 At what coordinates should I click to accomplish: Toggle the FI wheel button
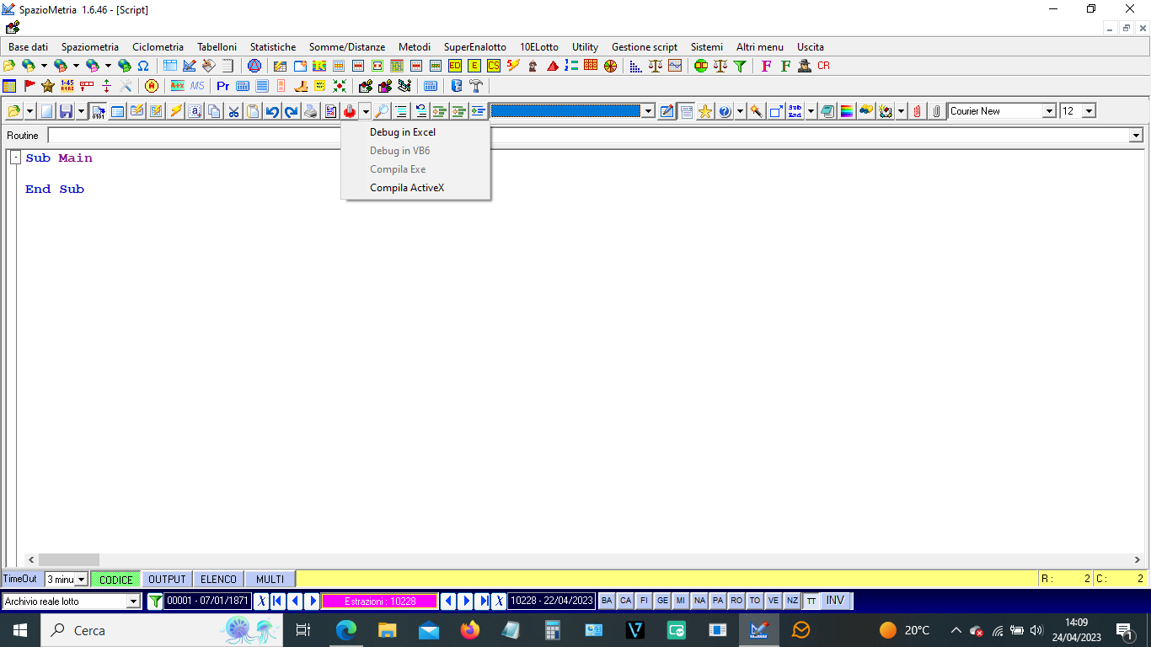pyautogui.click(x=644, y=601)
